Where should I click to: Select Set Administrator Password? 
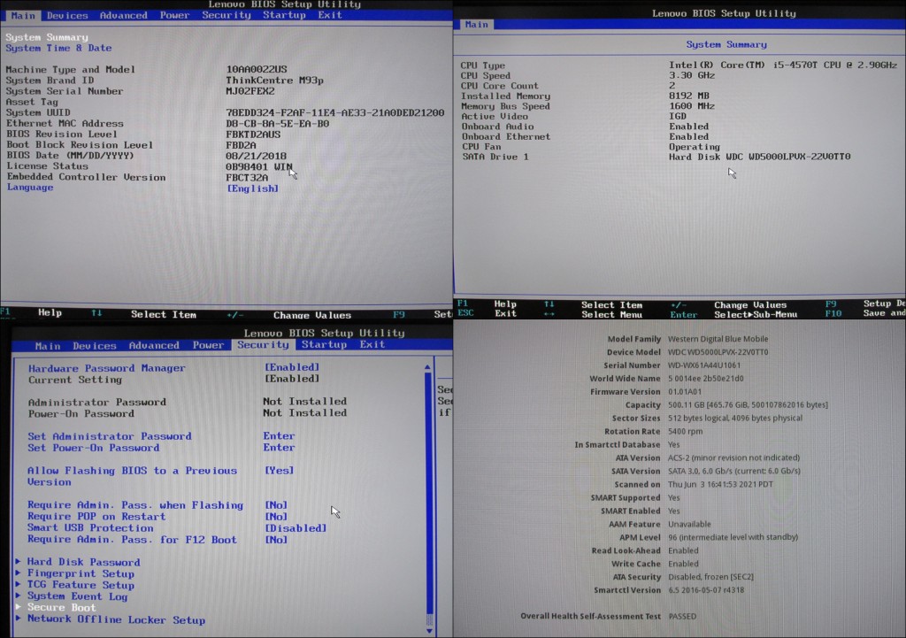pos(110,436)
